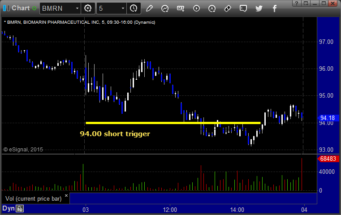Click the '94.00 short trigger' text annotation

click(x=115, y=133)
